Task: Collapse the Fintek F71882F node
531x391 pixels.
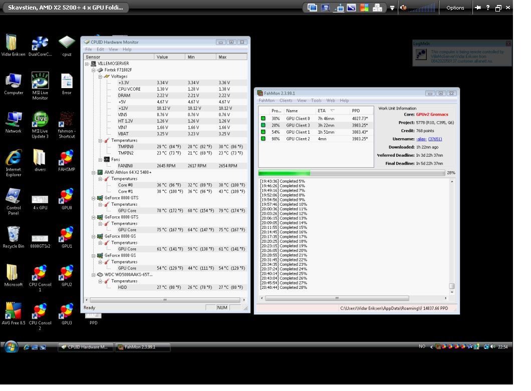Action: (x=94, y=70)
